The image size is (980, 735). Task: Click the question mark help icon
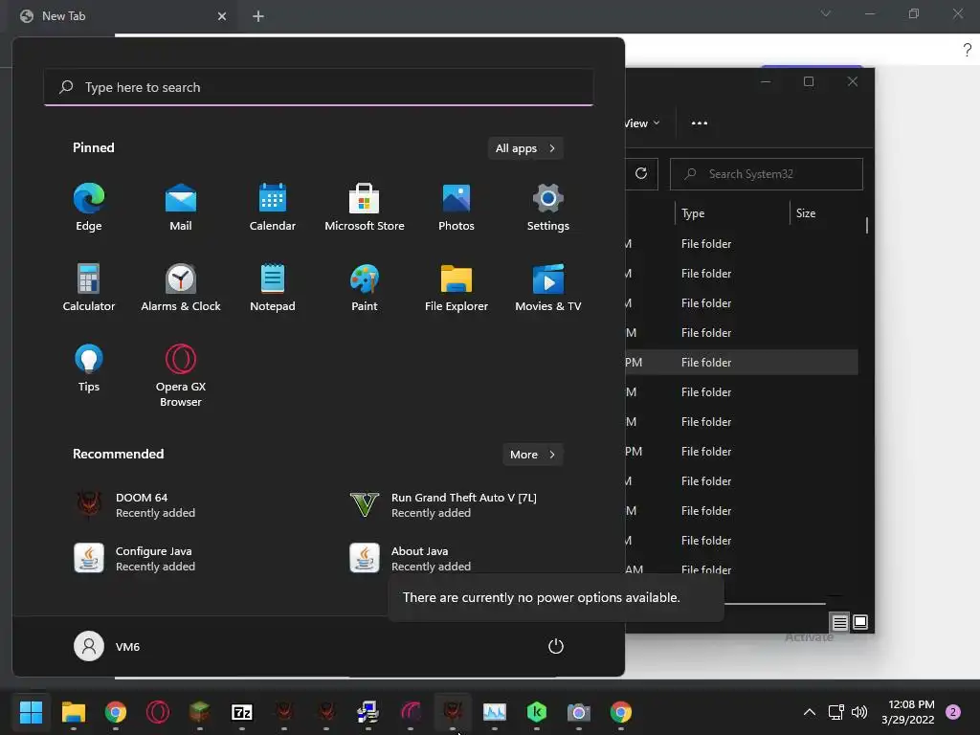[967, 50]
